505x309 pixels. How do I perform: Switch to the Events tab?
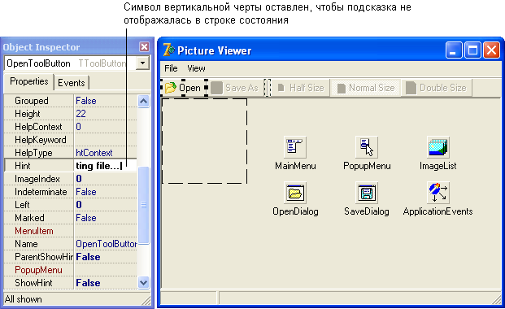tap(72, 83)
